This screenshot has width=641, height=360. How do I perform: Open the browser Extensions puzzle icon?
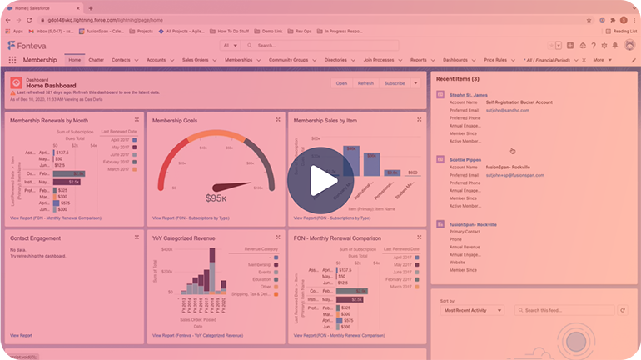[x=613, y=20]
